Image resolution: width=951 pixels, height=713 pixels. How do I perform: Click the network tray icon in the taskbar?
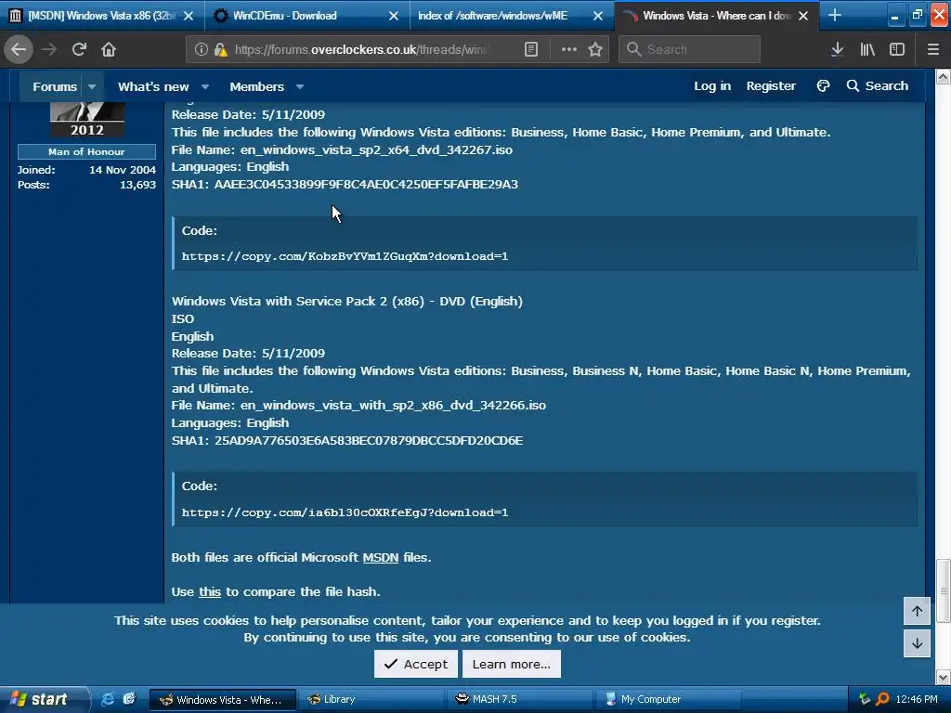click(865, 699)
